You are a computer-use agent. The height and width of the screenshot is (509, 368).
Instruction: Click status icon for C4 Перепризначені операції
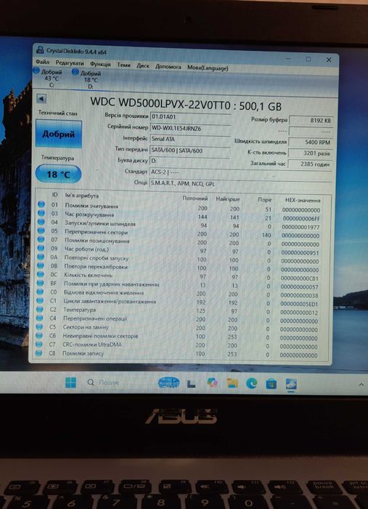coord(39,318)
